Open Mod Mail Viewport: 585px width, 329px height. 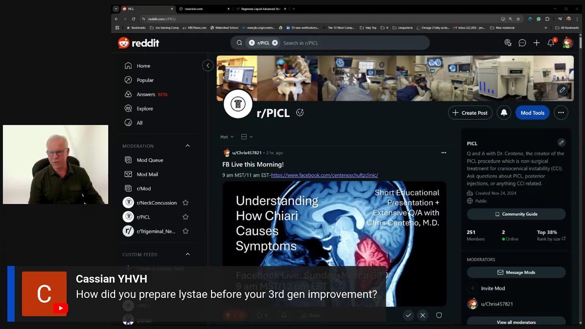[147, 174]
